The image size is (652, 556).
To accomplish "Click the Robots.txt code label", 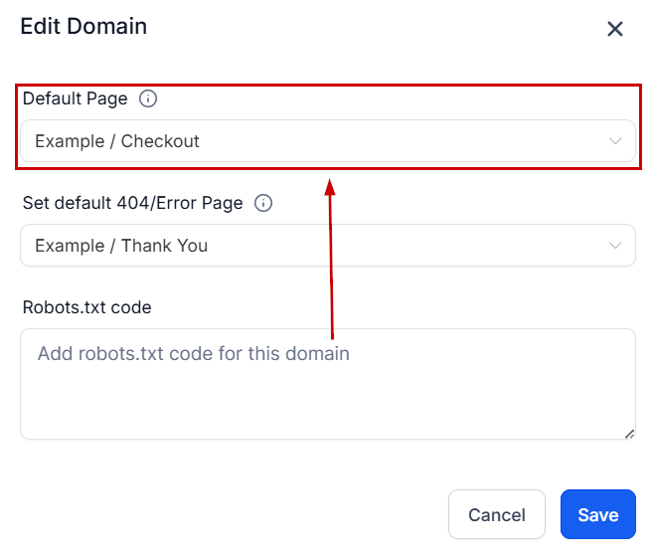I will coord(87,307).
